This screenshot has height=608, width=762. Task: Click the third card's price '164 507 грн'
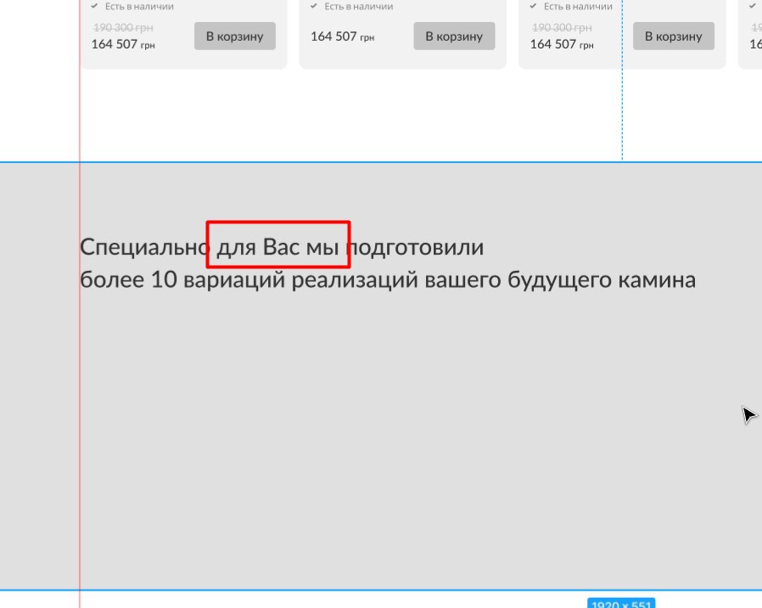561,44
